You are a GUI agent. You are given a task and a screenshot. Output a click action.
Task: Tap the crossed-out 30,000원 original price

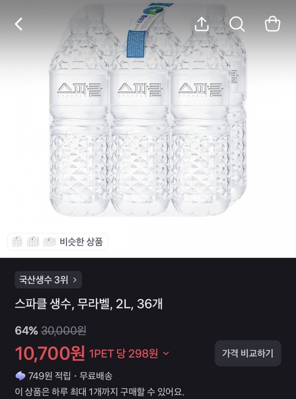click(63, 331)
